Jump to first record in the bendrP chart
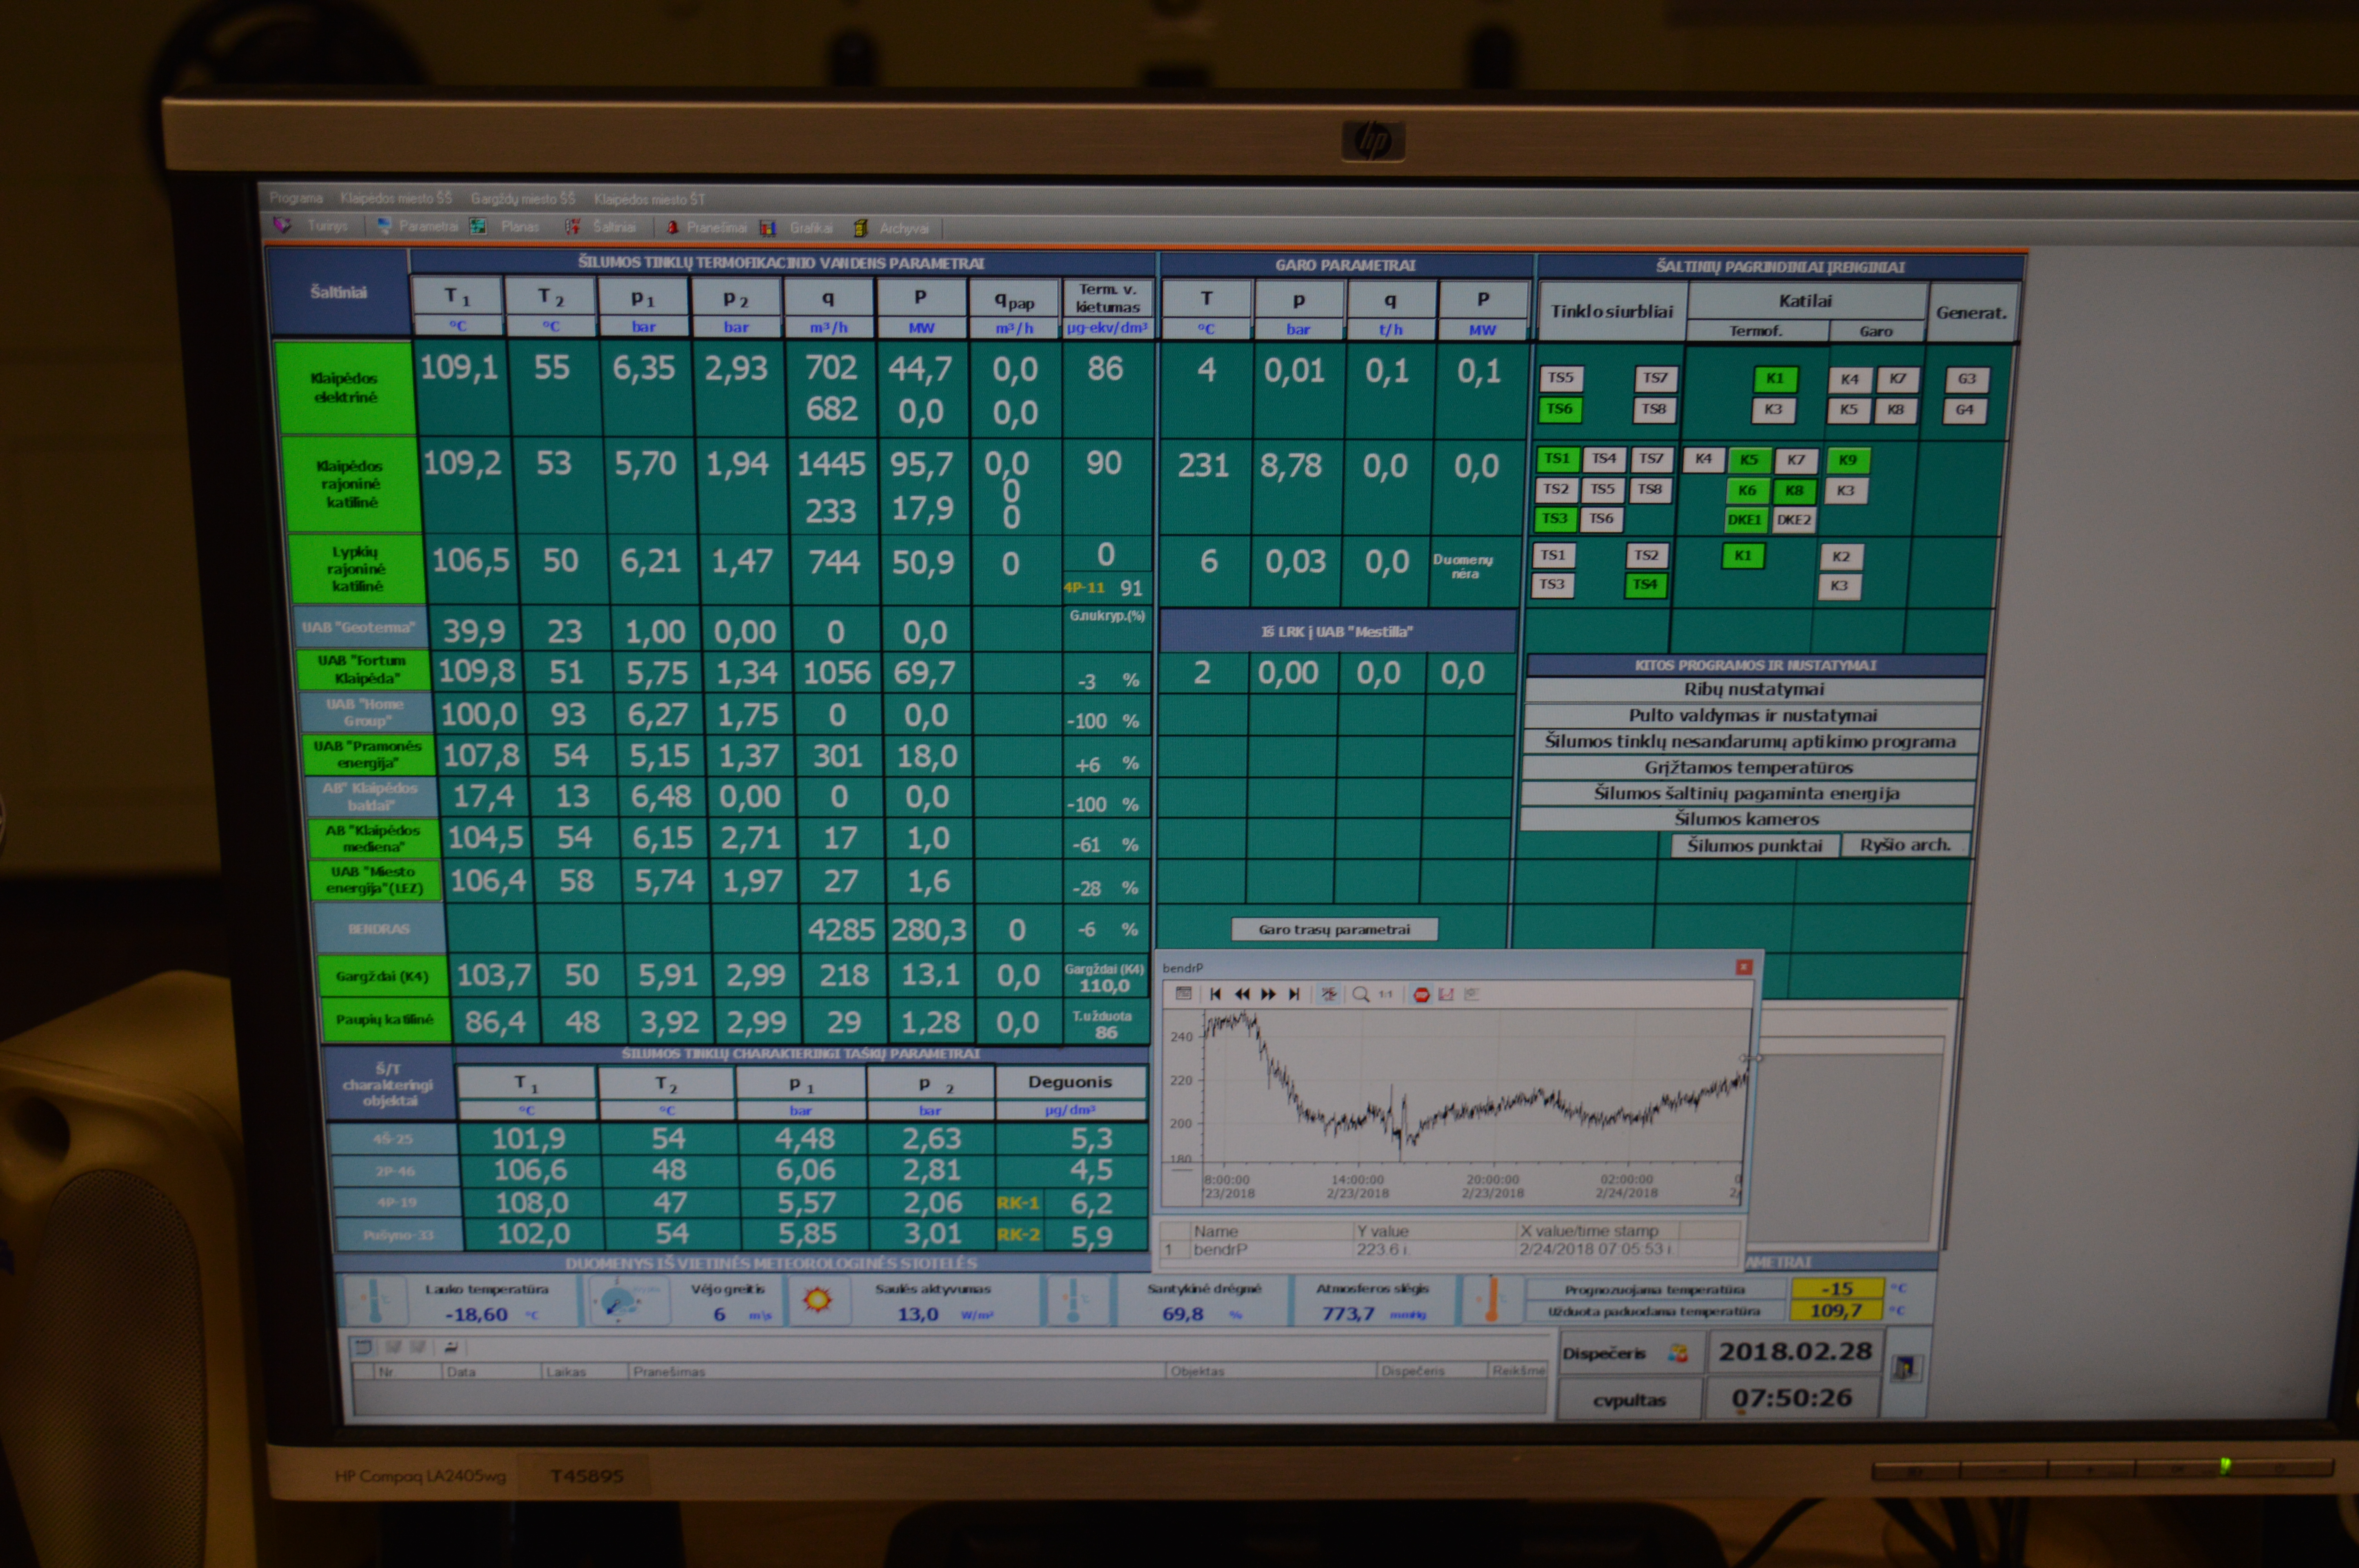This screenshot has width=2359, height=1568. 1215,994
